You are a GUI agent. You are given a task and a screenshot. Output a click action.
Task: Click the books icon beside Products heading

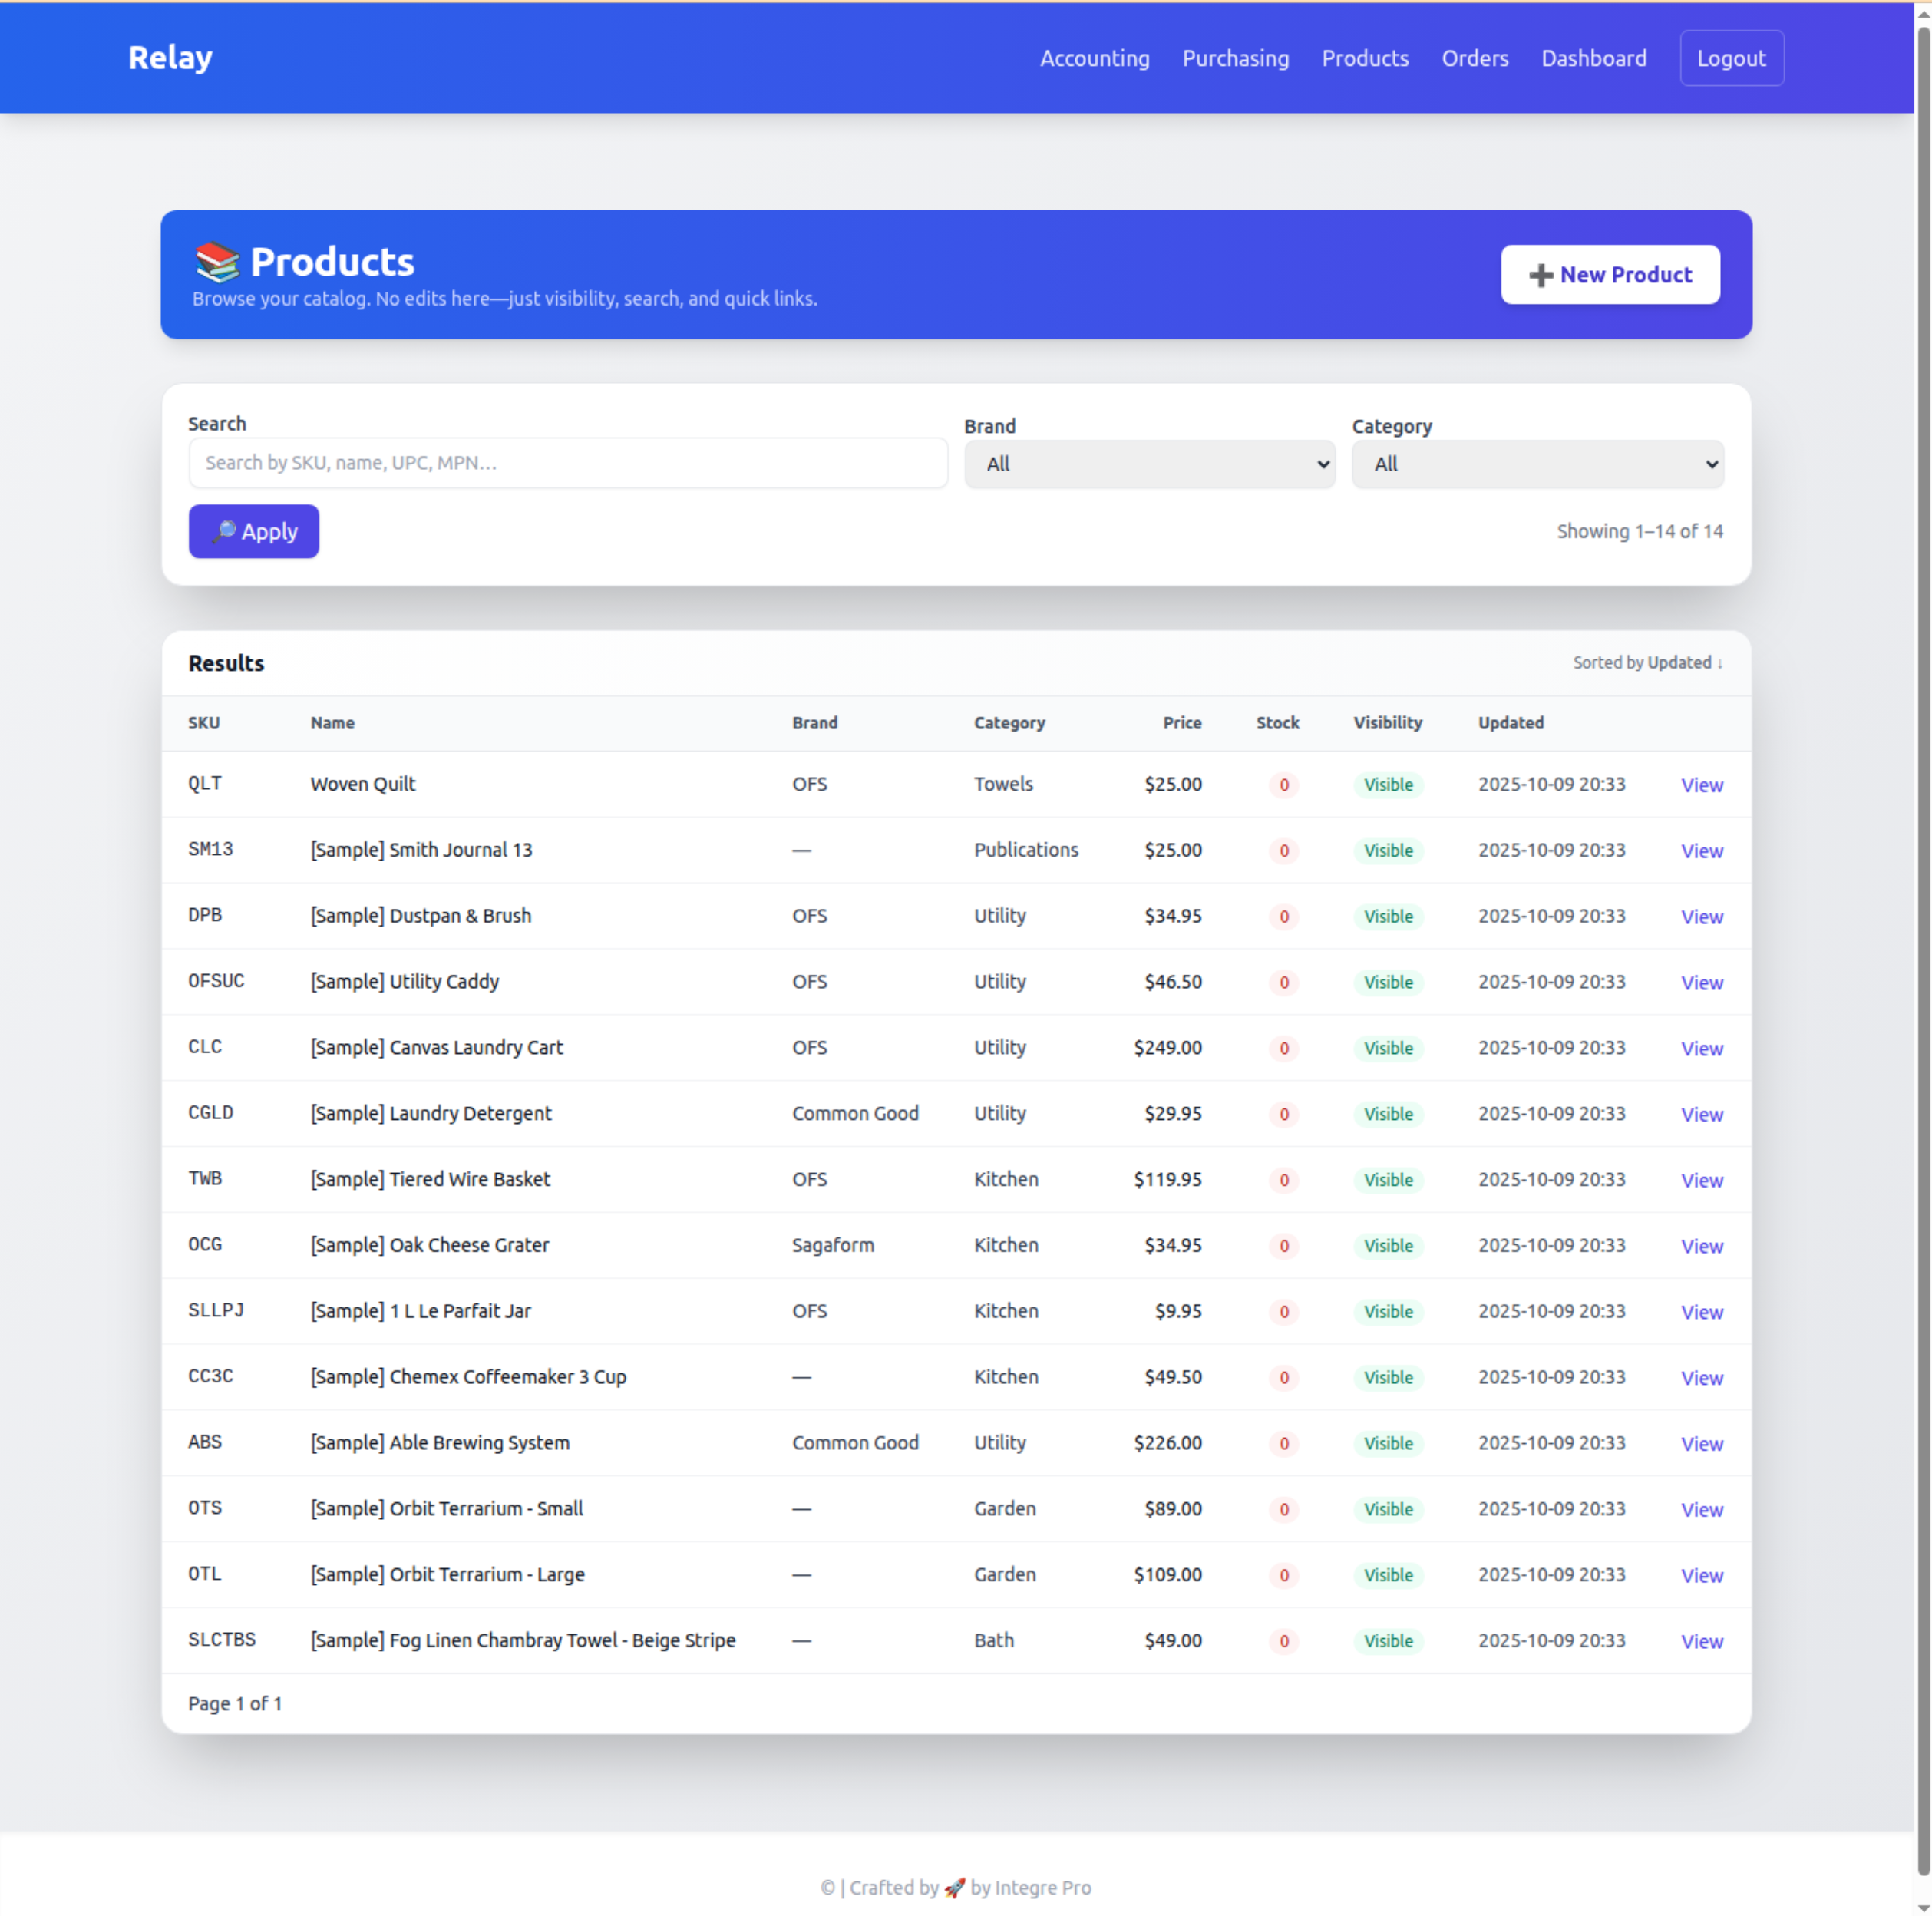217,262
